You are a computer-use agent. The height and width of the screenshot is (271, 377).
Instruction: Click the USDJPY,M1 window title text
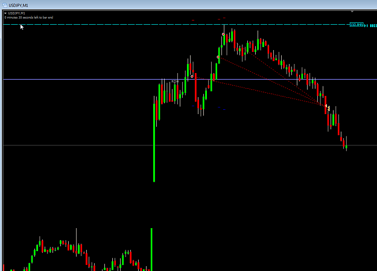pos(18,5)
